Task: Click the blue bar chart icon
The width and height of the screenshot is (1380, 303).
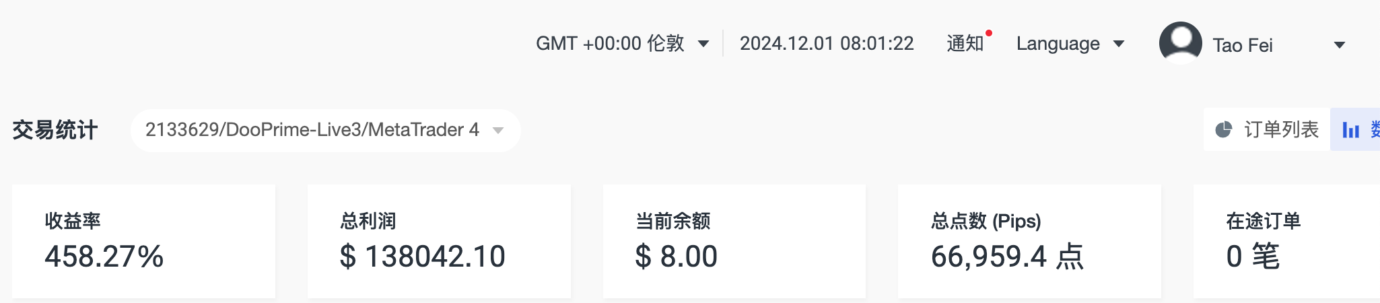Action: coord(1350,130)
